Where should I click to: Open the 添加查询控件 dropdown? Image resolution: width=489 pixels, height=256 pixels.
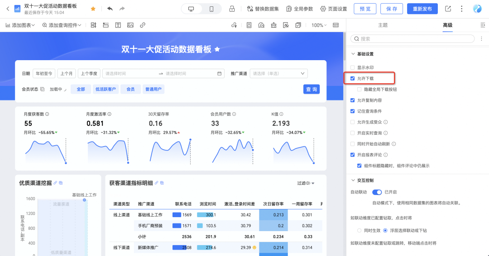pos(62,25)
